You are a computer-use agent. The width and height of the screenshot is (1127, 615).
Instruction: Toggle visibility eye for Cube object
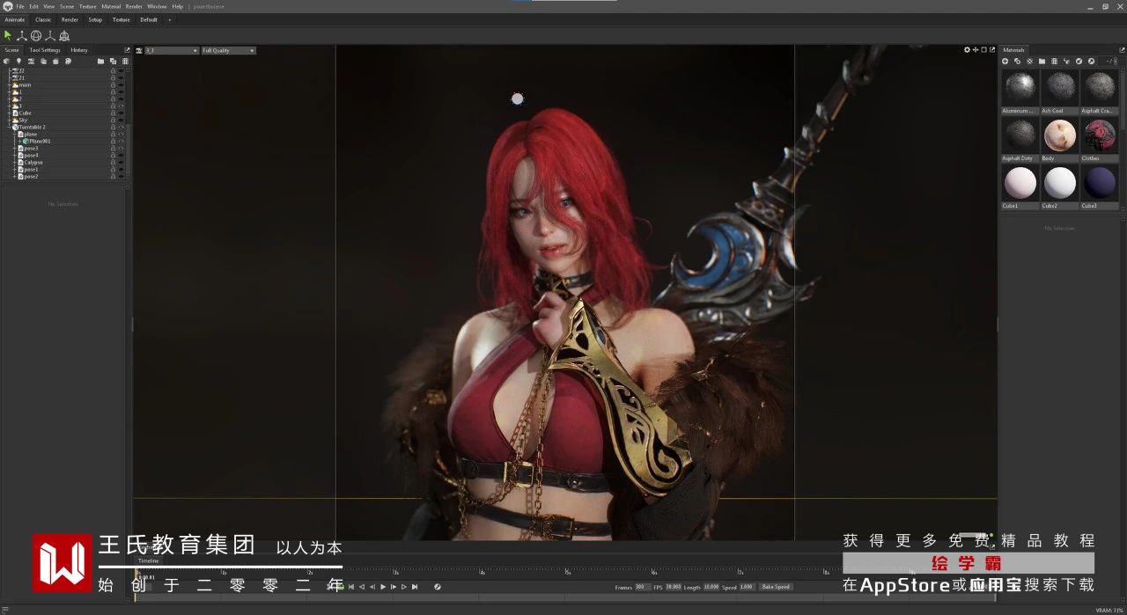pyautogui.click(x=121, y=113)
